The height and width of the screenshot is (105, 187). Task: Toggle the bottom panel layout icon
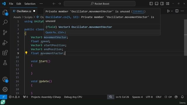157,4
